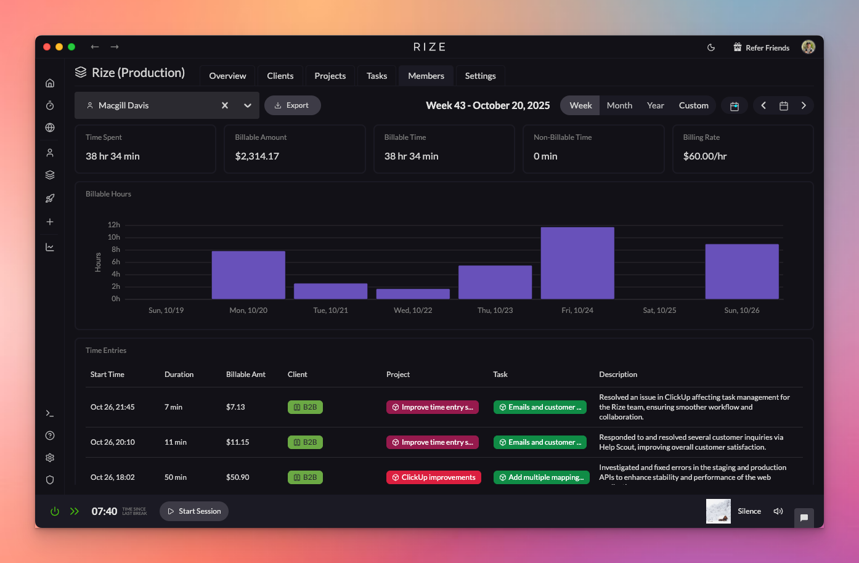
Task: Click the Silence sound label
Action: (749, 511)
